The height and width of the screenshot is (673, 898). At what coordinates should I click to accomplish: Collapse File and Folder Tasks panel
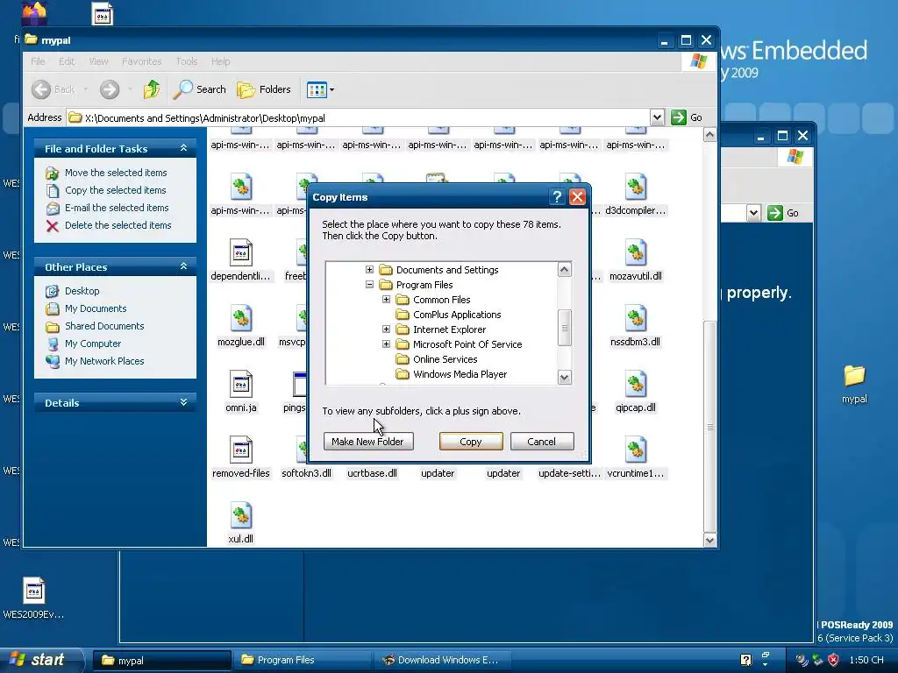click(184, 148)
